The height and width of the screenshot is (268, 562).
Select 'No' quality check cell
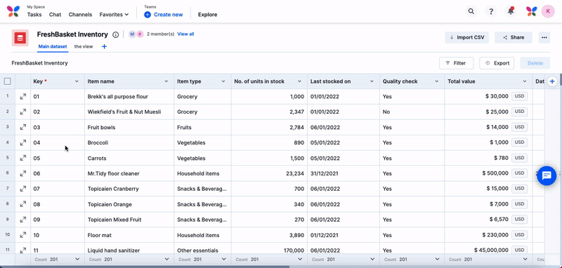pos(412,112)
